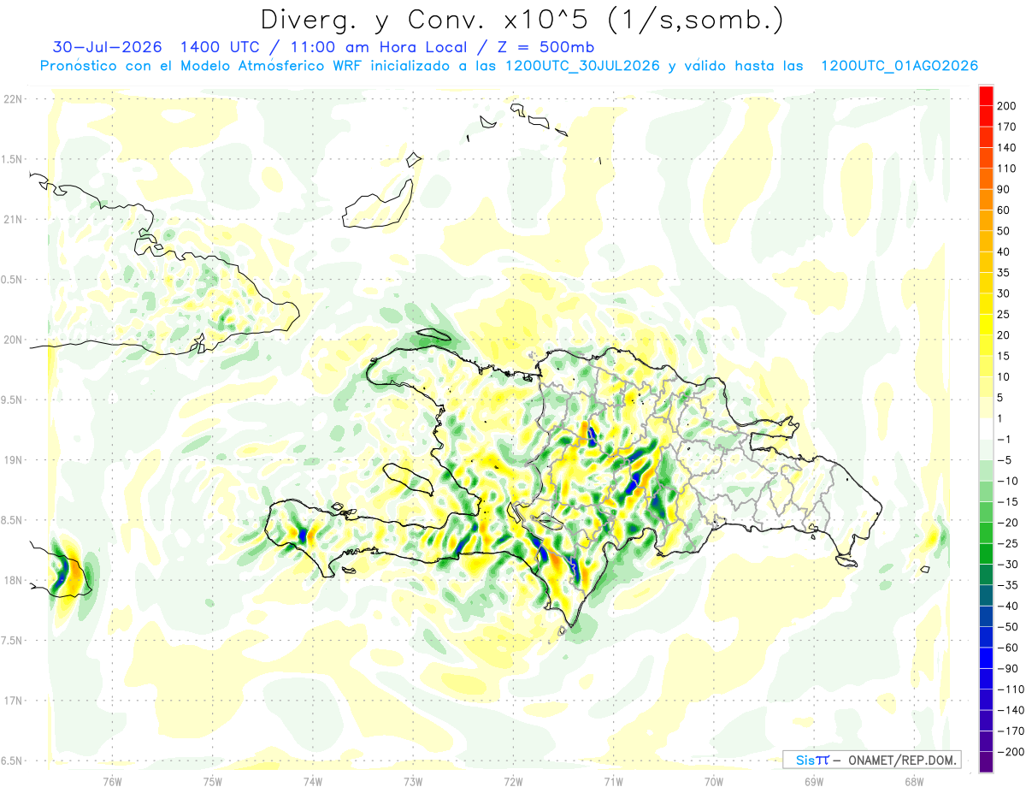Click the '76W' longitude label
The width and height of the screenshot is (1026, 793).
coord(112,781)
